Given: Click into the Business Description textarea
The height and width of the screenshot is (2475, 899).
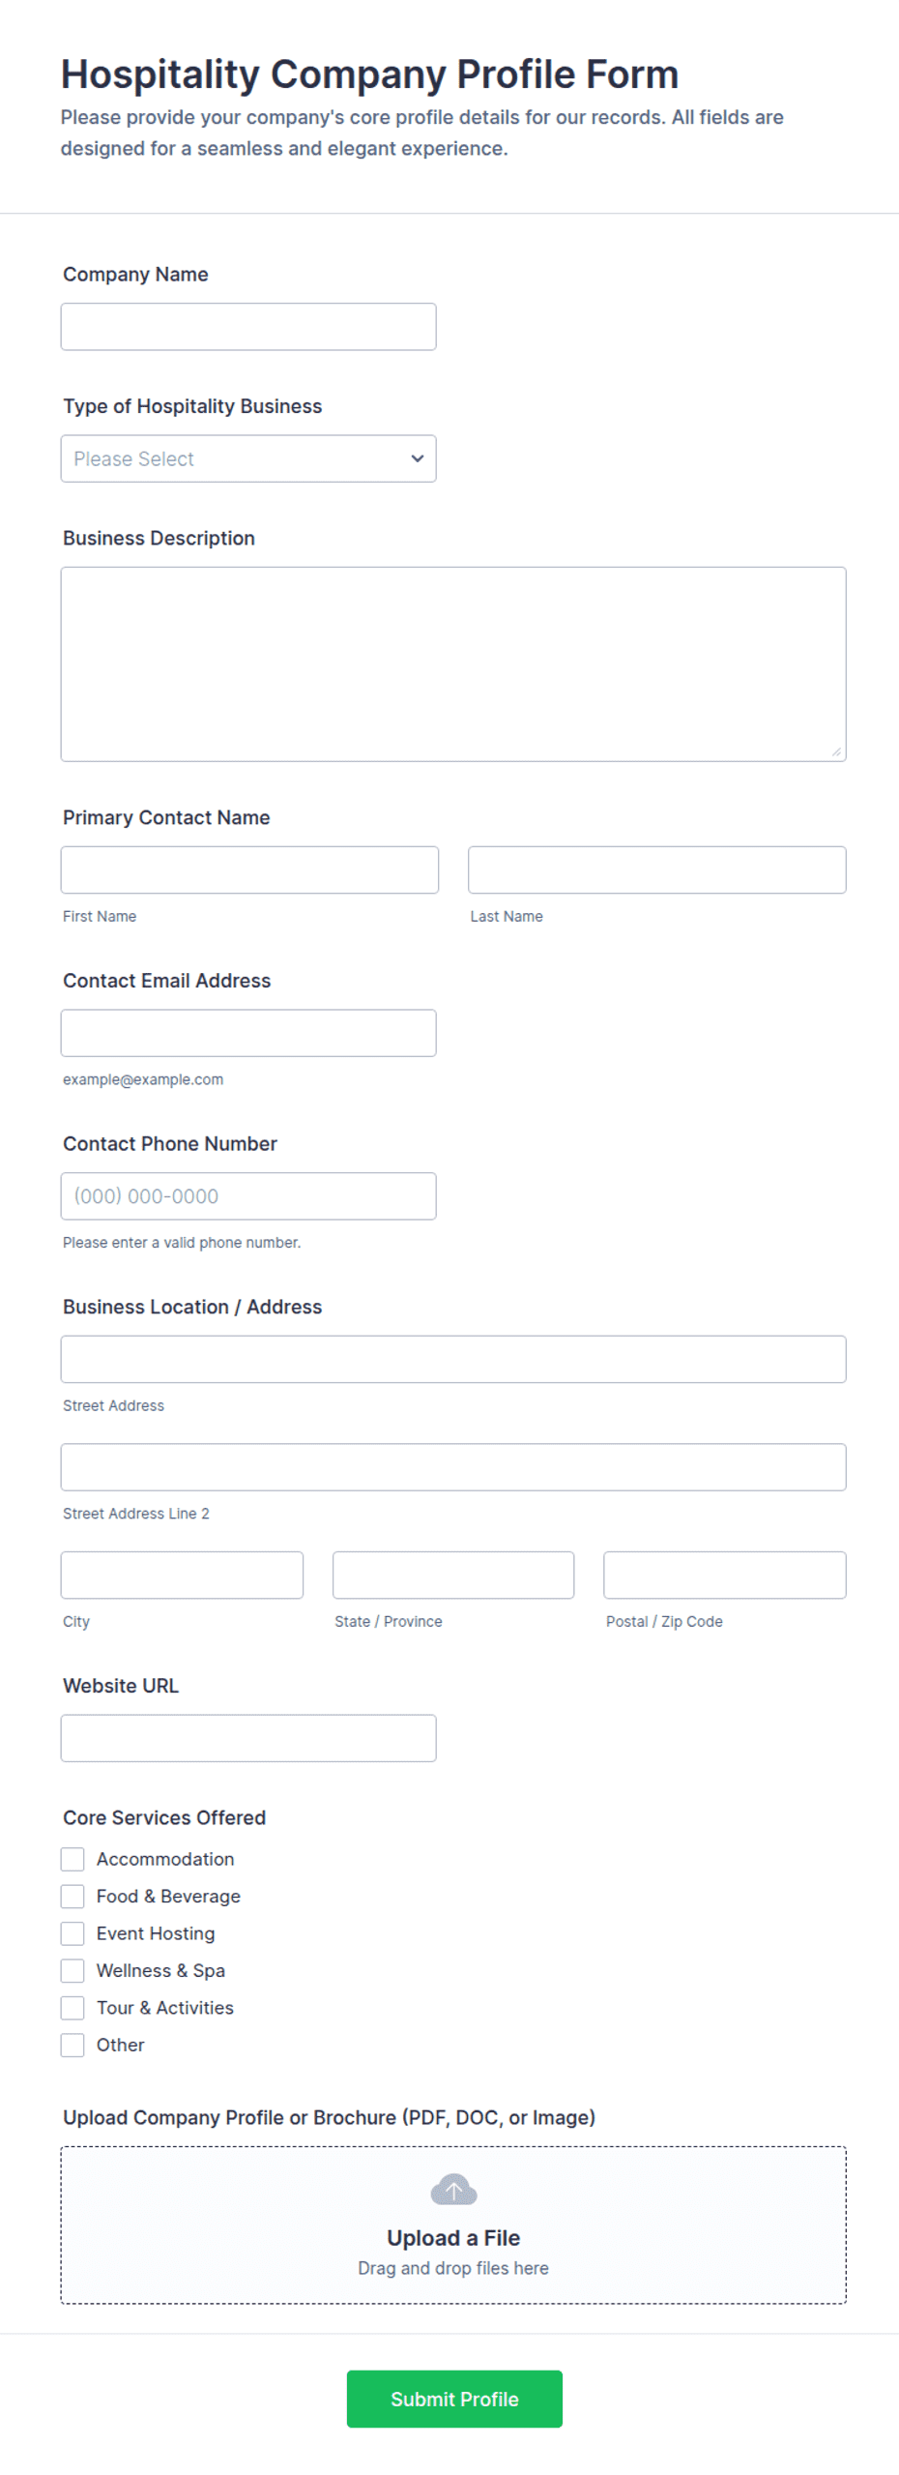Looking at the screenshot, I should pyautogui.click(x=453, y=663).
